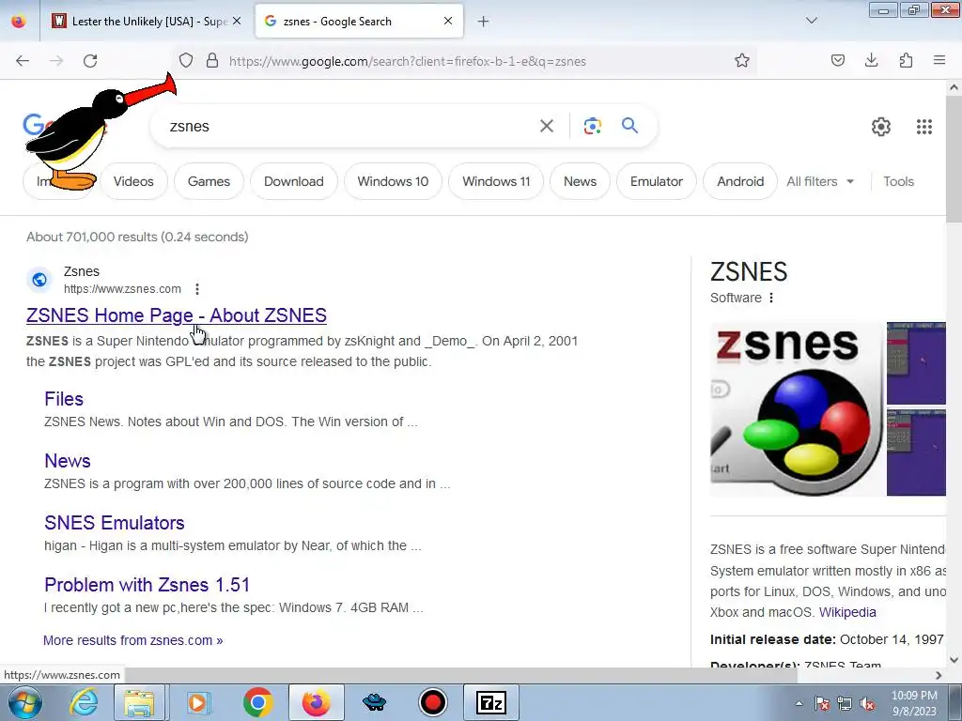This screenshot has height=721, width=962.
Task: Open the News sitelink under zsnes.com
Action: coord(68,461)
